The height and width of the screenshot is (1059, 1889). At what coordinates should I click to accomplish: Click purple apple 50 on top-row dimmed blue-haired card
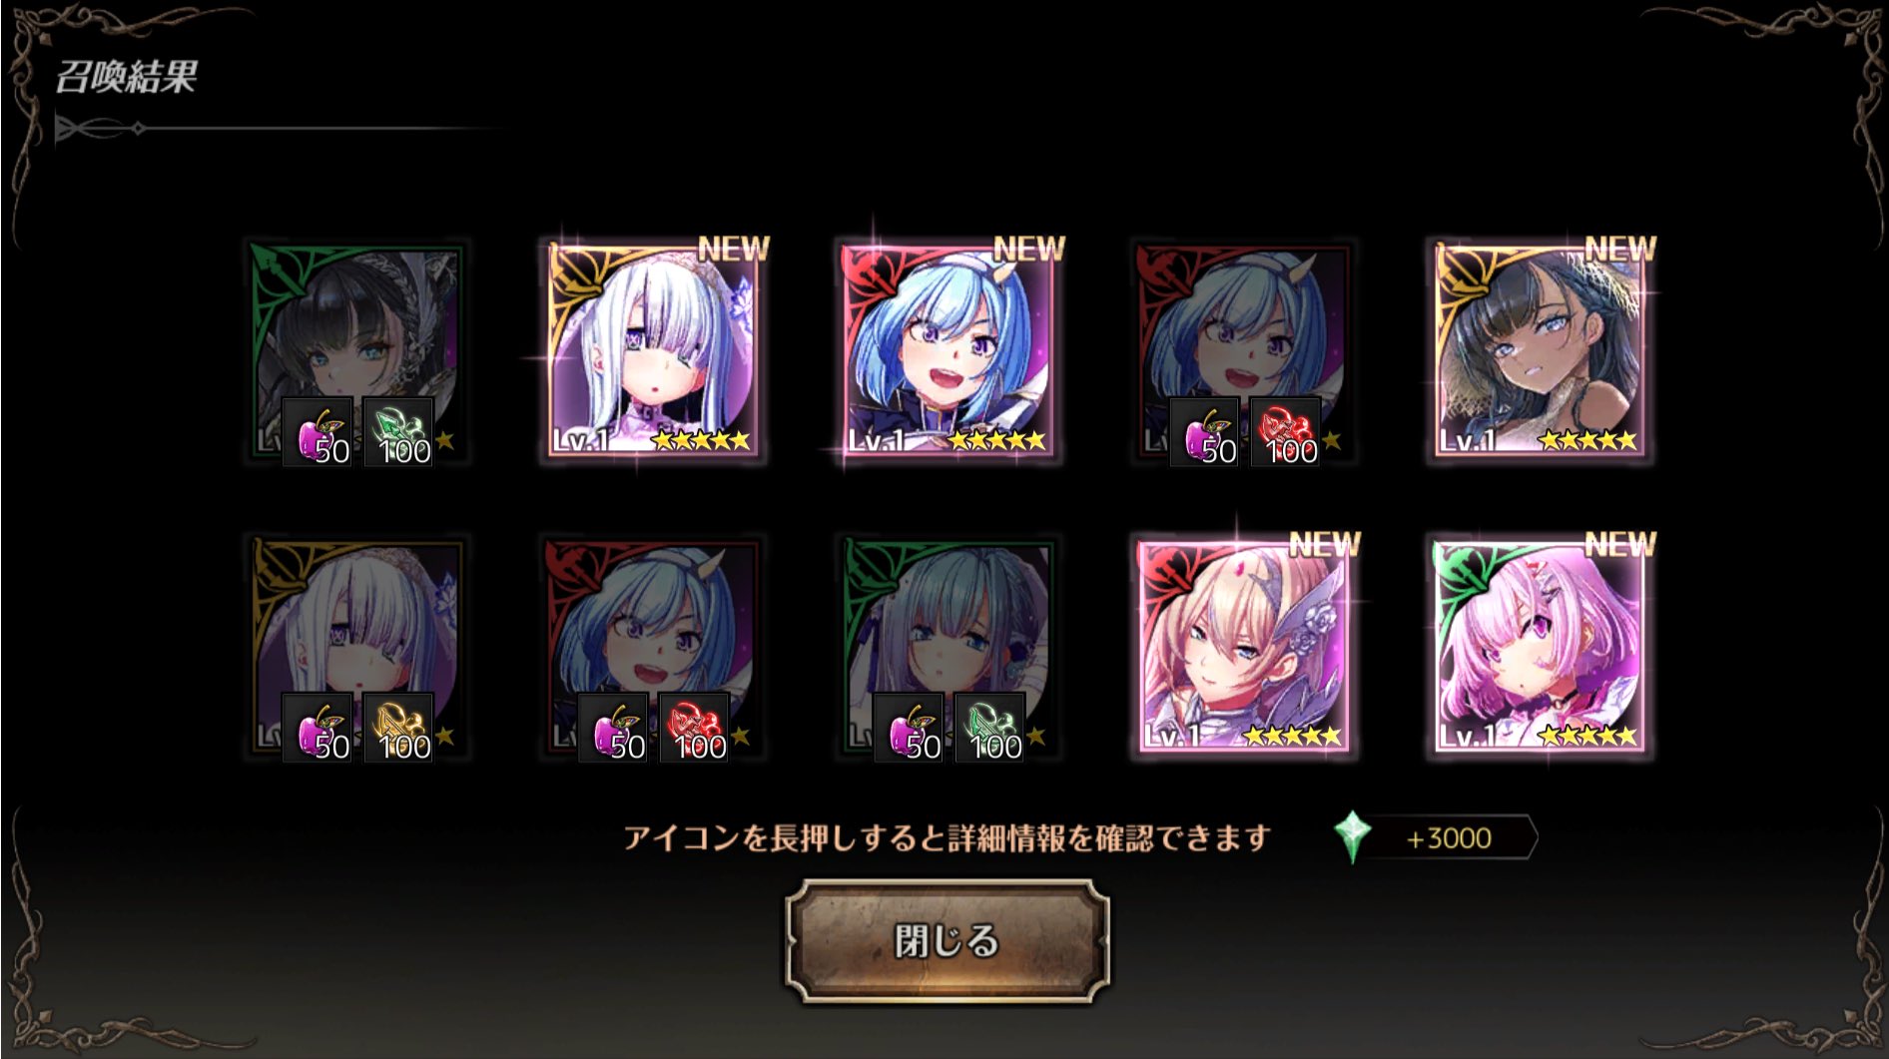click(x=1204, y=432)
